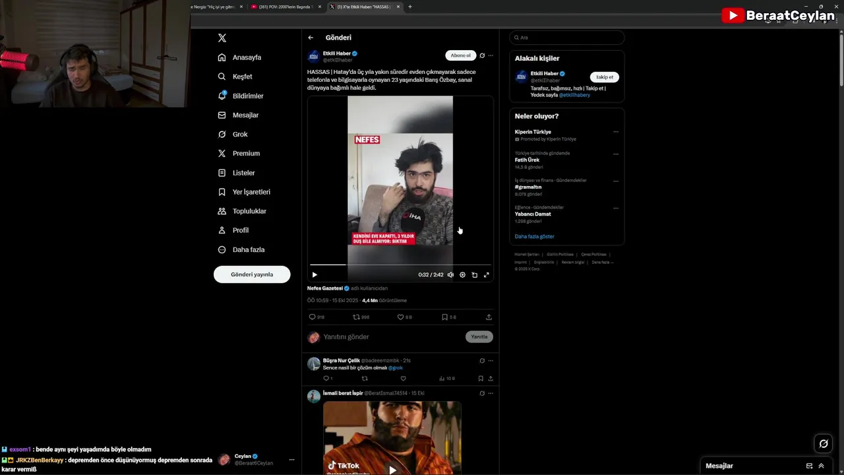Enter video fullscreen
The image size is (844, 475).
487,274
